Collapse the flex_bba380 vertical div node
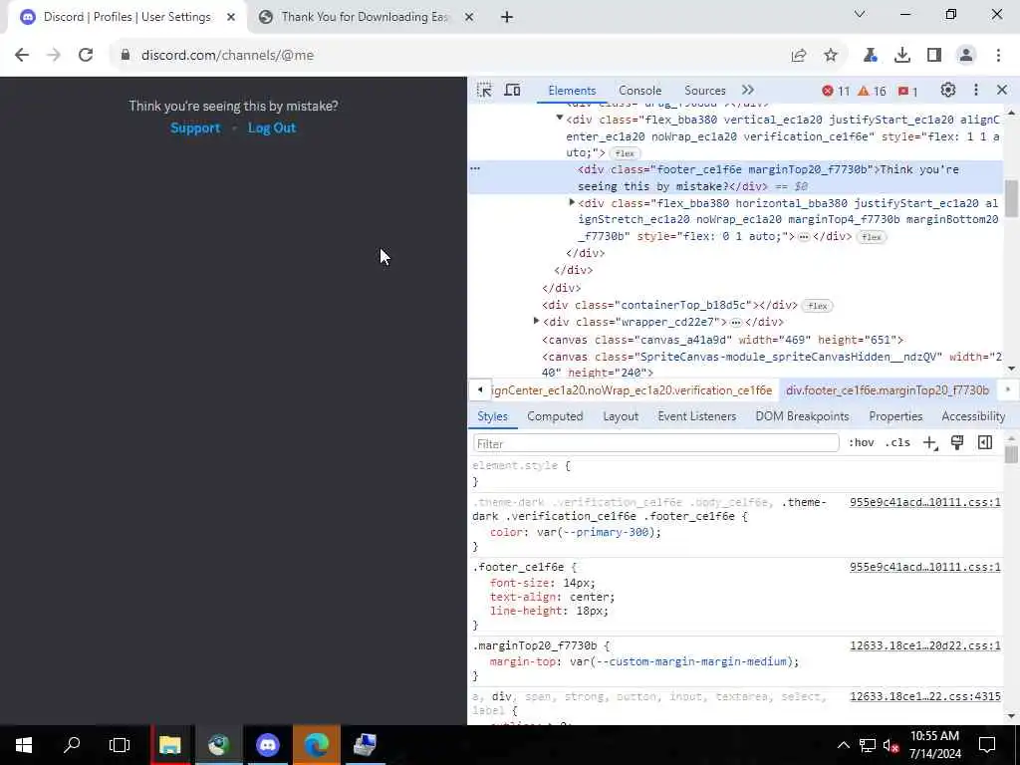The width and height of the screenshot is (1020, 765). pos(560,119)
